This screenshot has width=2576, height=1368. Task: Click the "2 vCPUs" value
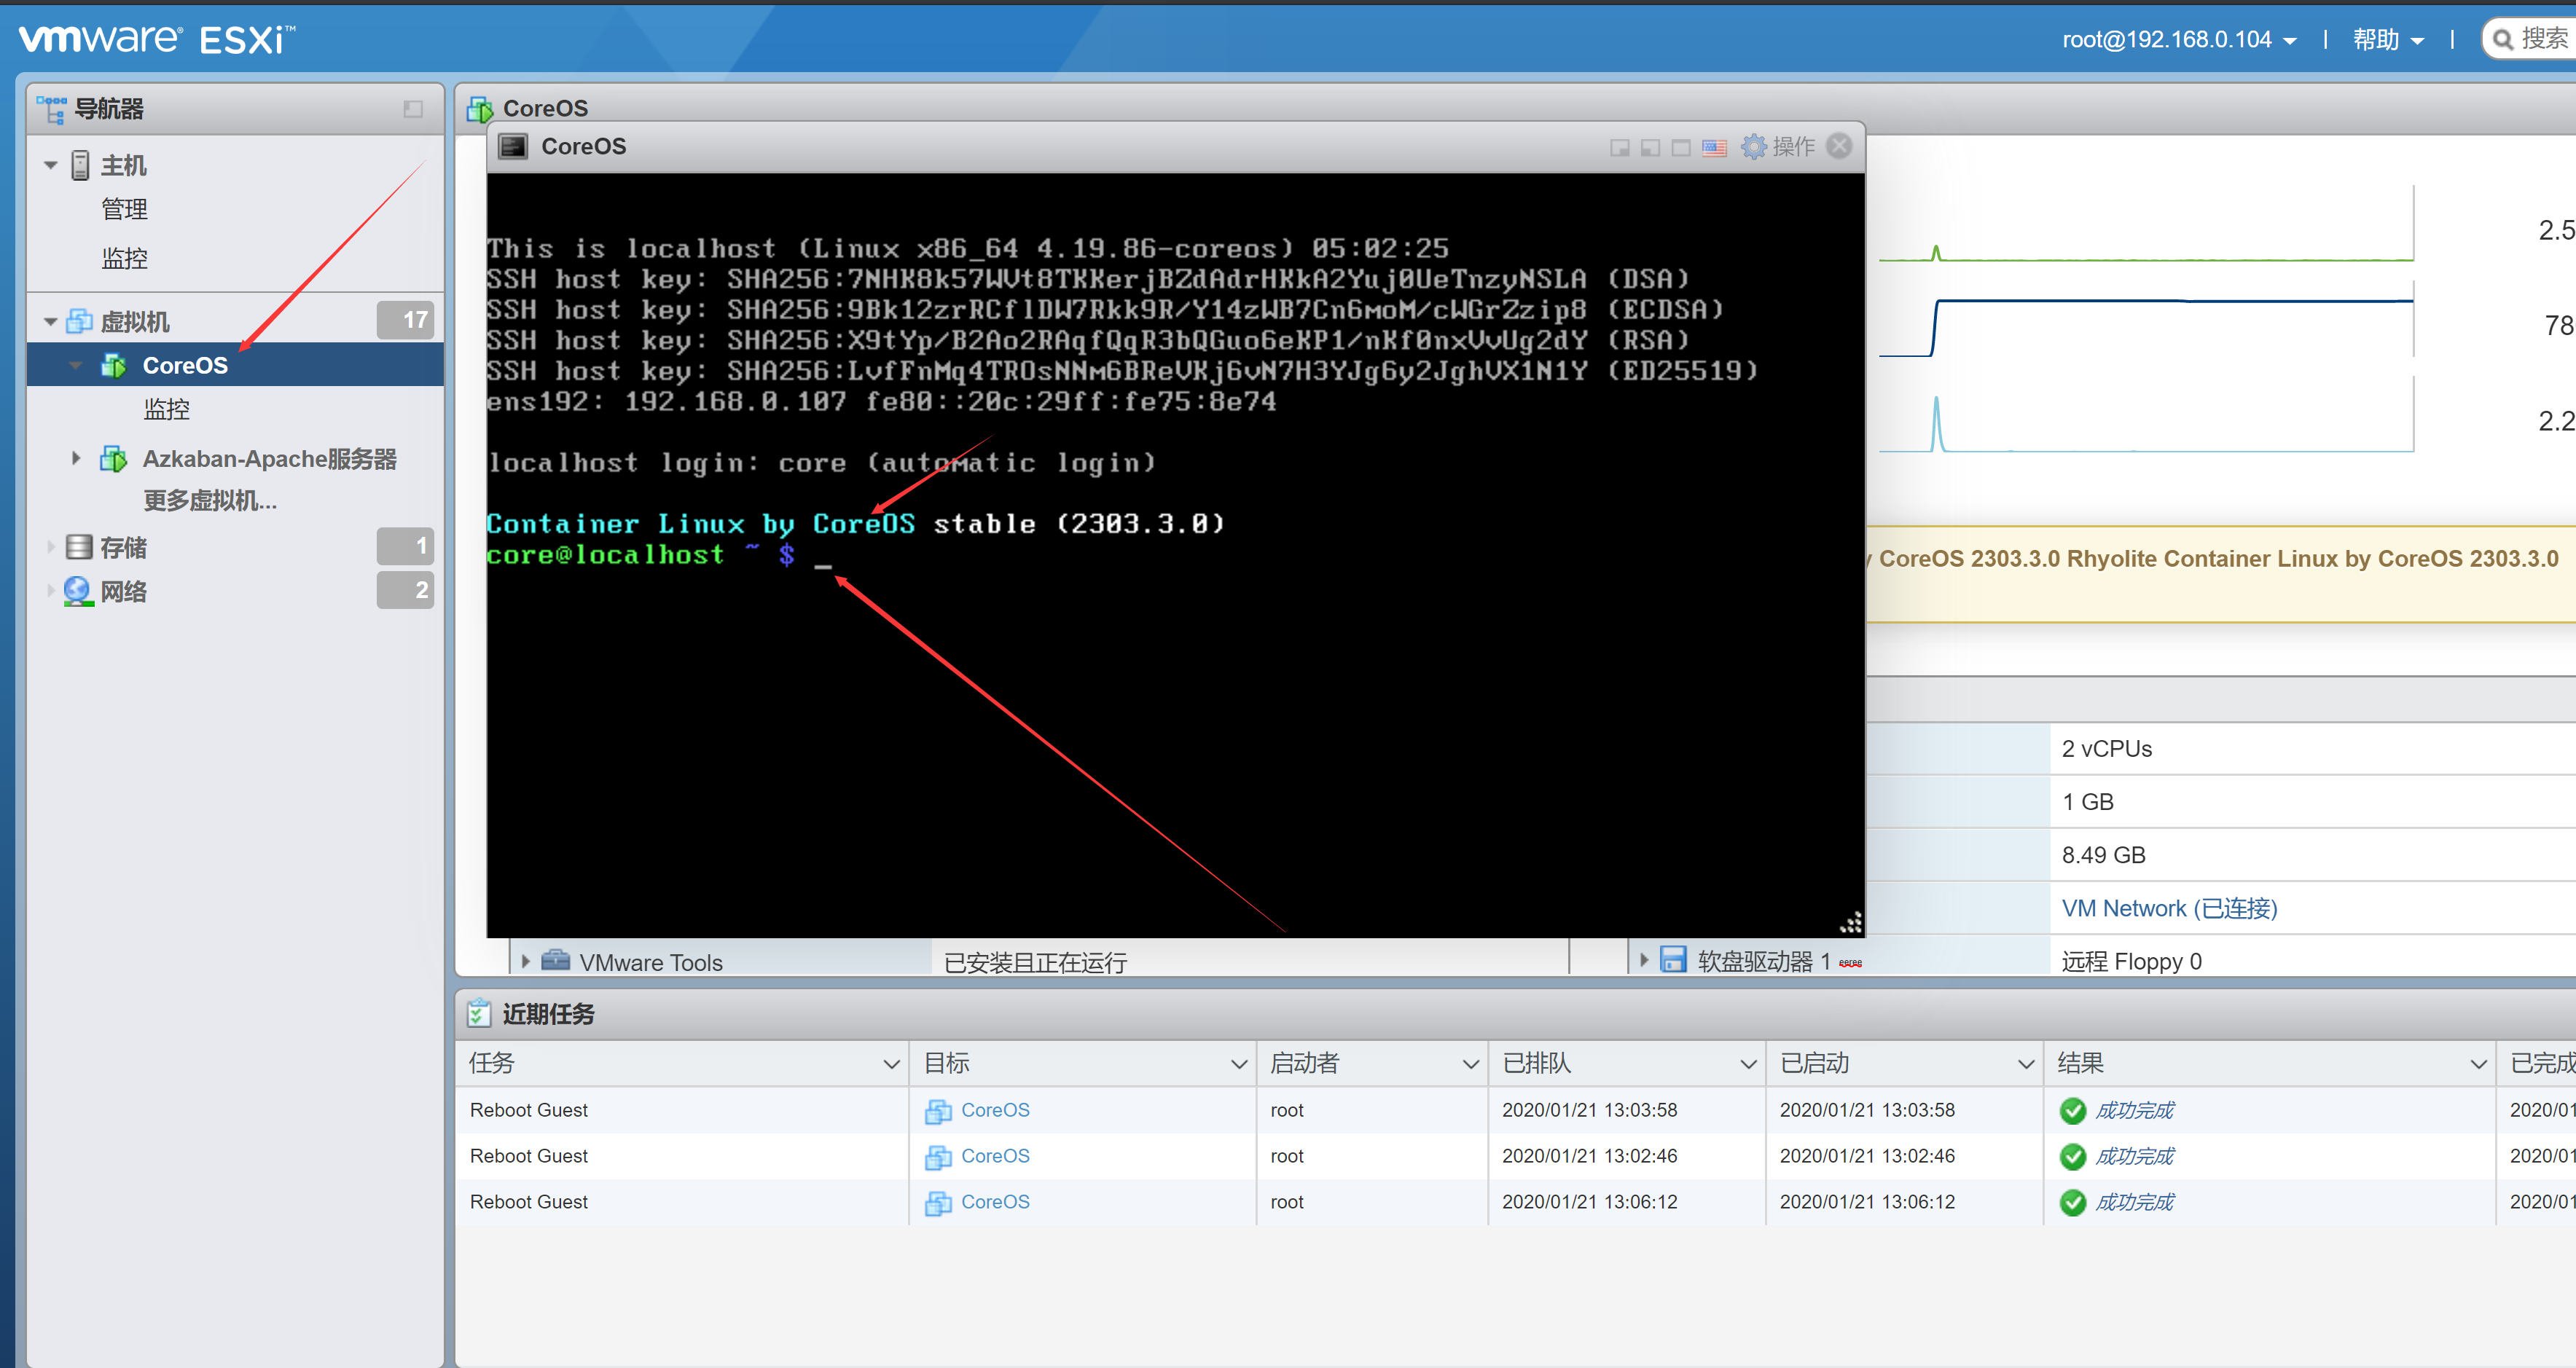(x=2106, y=748)
